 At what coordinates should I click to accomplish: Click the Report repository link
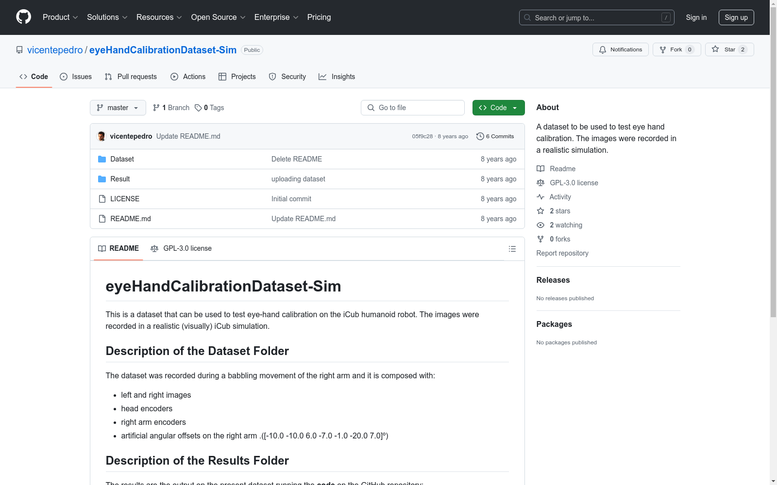(562, 253)
